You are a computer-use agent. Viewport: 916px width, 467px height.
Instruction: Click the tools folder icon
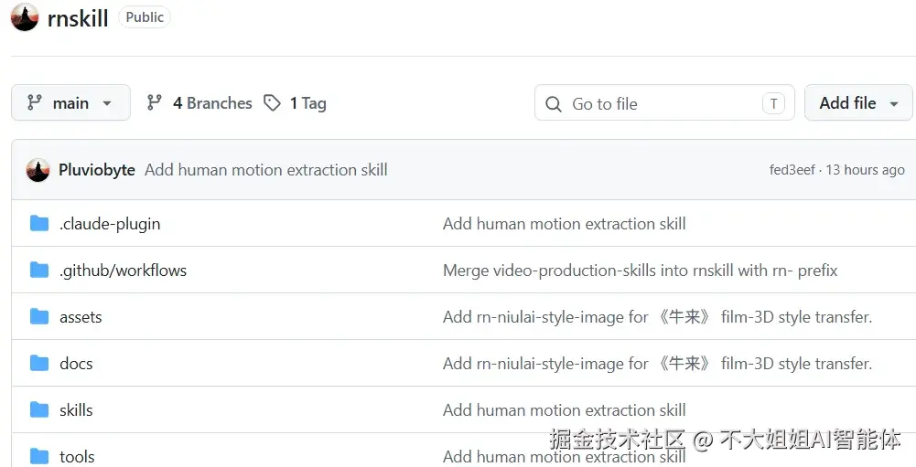tap(39, 456)
